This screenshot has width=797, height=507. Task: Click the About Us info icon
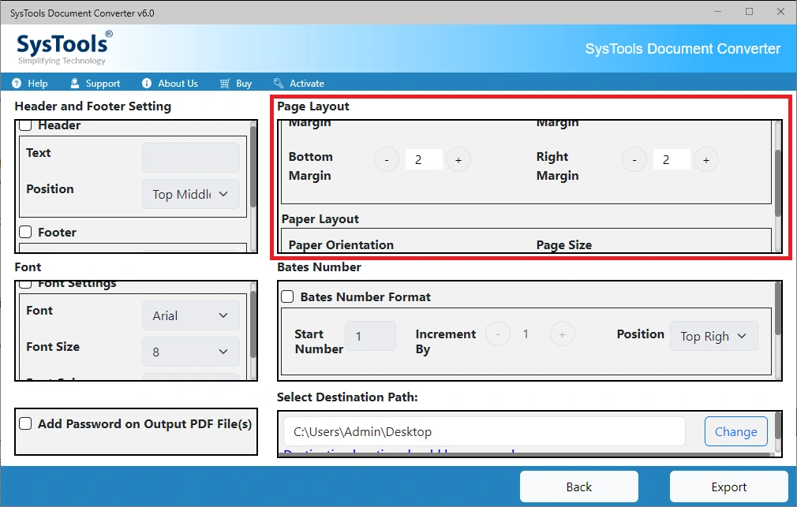pos(147,84)
